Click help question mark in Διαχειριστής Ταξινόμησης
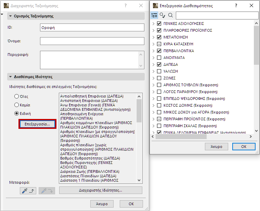The image size is (260, 211). tap(126, 5)
